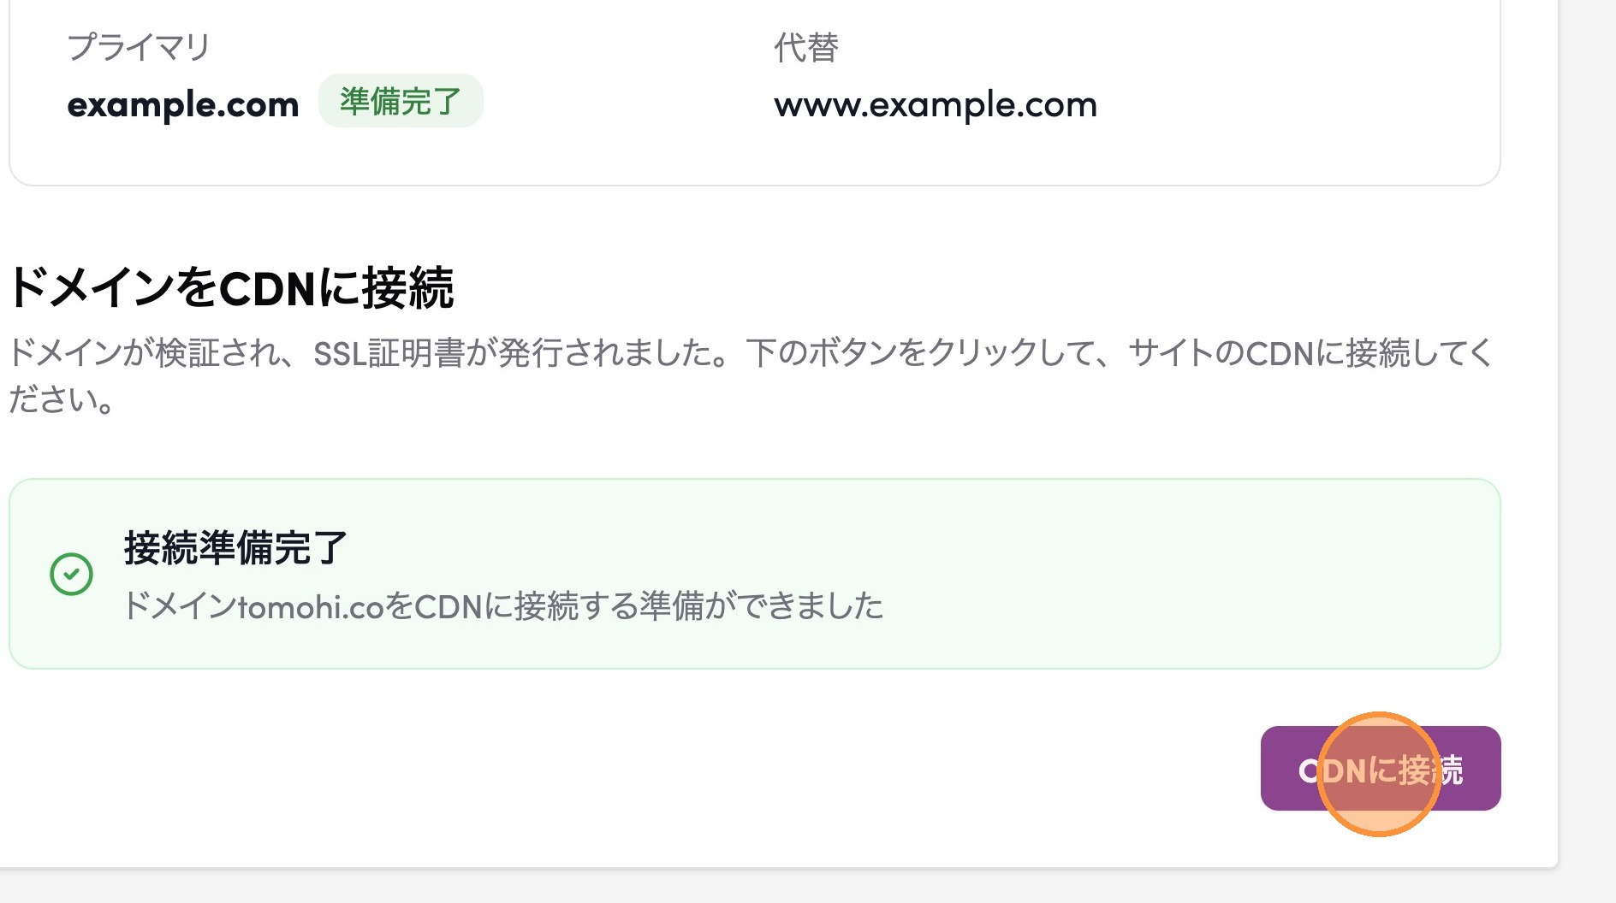Click the green 準備完了 status badge
The image size is (1616, 903).
coord(401,101)
